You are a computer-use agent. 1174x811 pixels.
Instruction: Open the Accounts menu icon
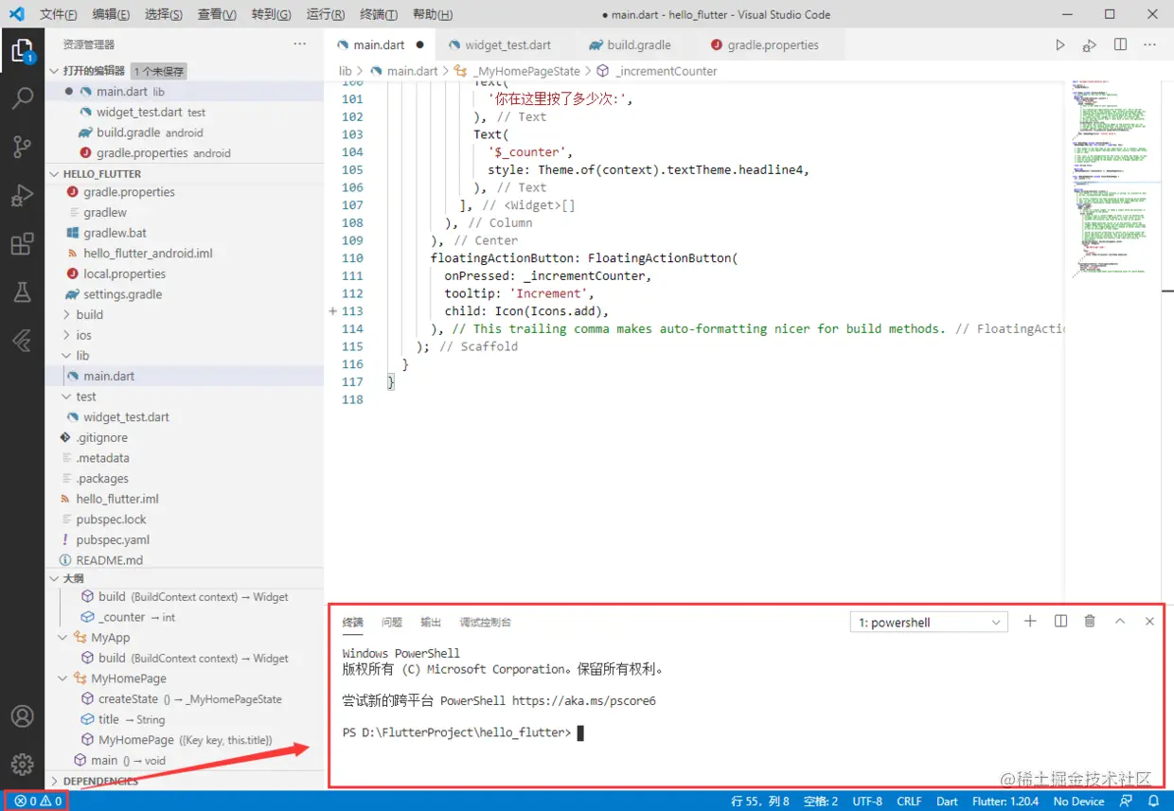(22, 716)
